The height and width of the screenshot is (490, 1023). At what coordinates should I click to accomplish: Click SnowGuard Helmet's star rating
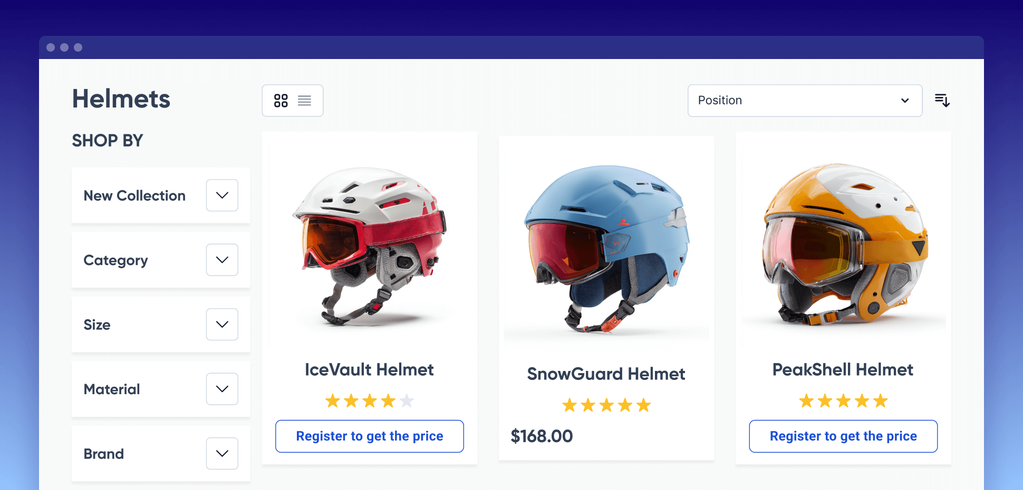pyautogui.click(x=606, y=405)
